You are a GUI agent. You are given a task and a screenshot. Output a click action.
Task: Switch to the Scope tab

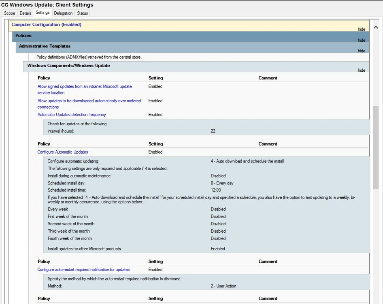click(9, 13)
